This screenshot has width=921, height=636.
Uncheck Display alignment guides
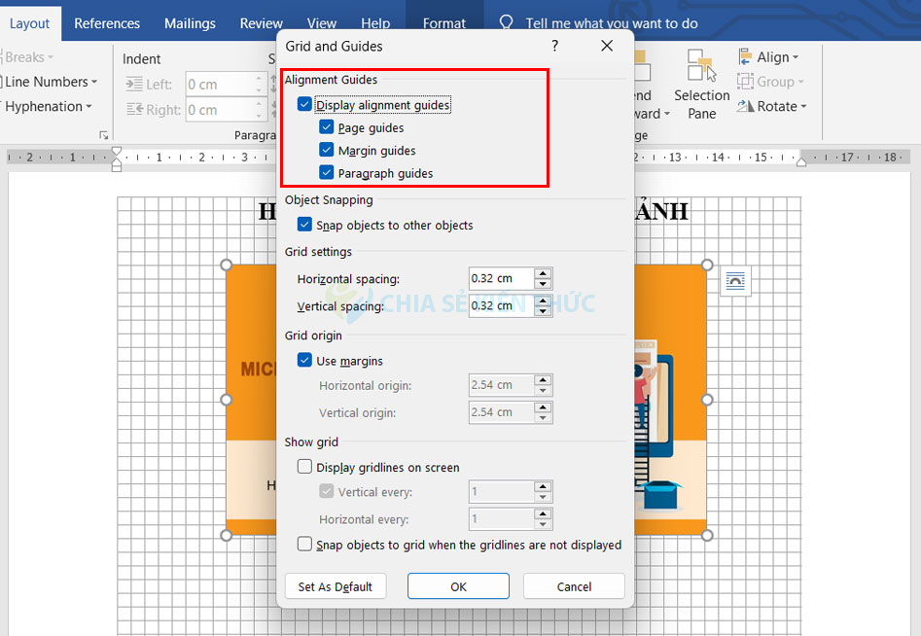(305, 105)
